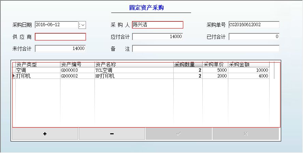Click the 采购单价 column header
Image resolution: width=303 pixels, height=153 pixels.
click(215, 65)
